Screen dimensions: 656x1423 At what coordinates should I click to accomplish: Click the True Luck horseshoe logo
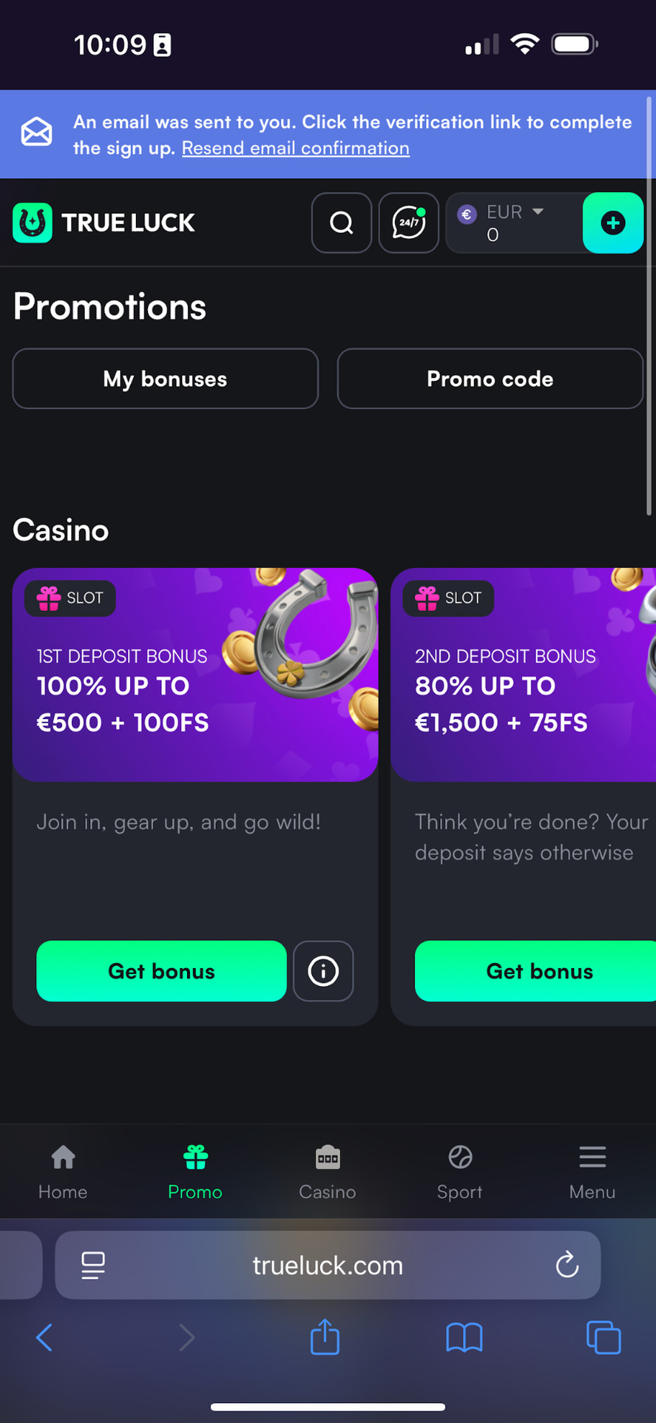coord(32,223)
